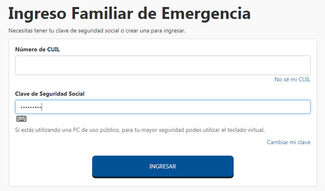Viewport: 325px width, 191px height.
Task: Follow the 'No sé mi CUIL' link
Action: pyautogui.click(x=292, y=79)
